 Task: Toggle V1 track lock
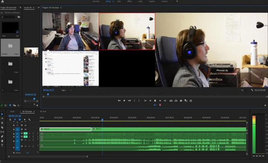[14, 129]
